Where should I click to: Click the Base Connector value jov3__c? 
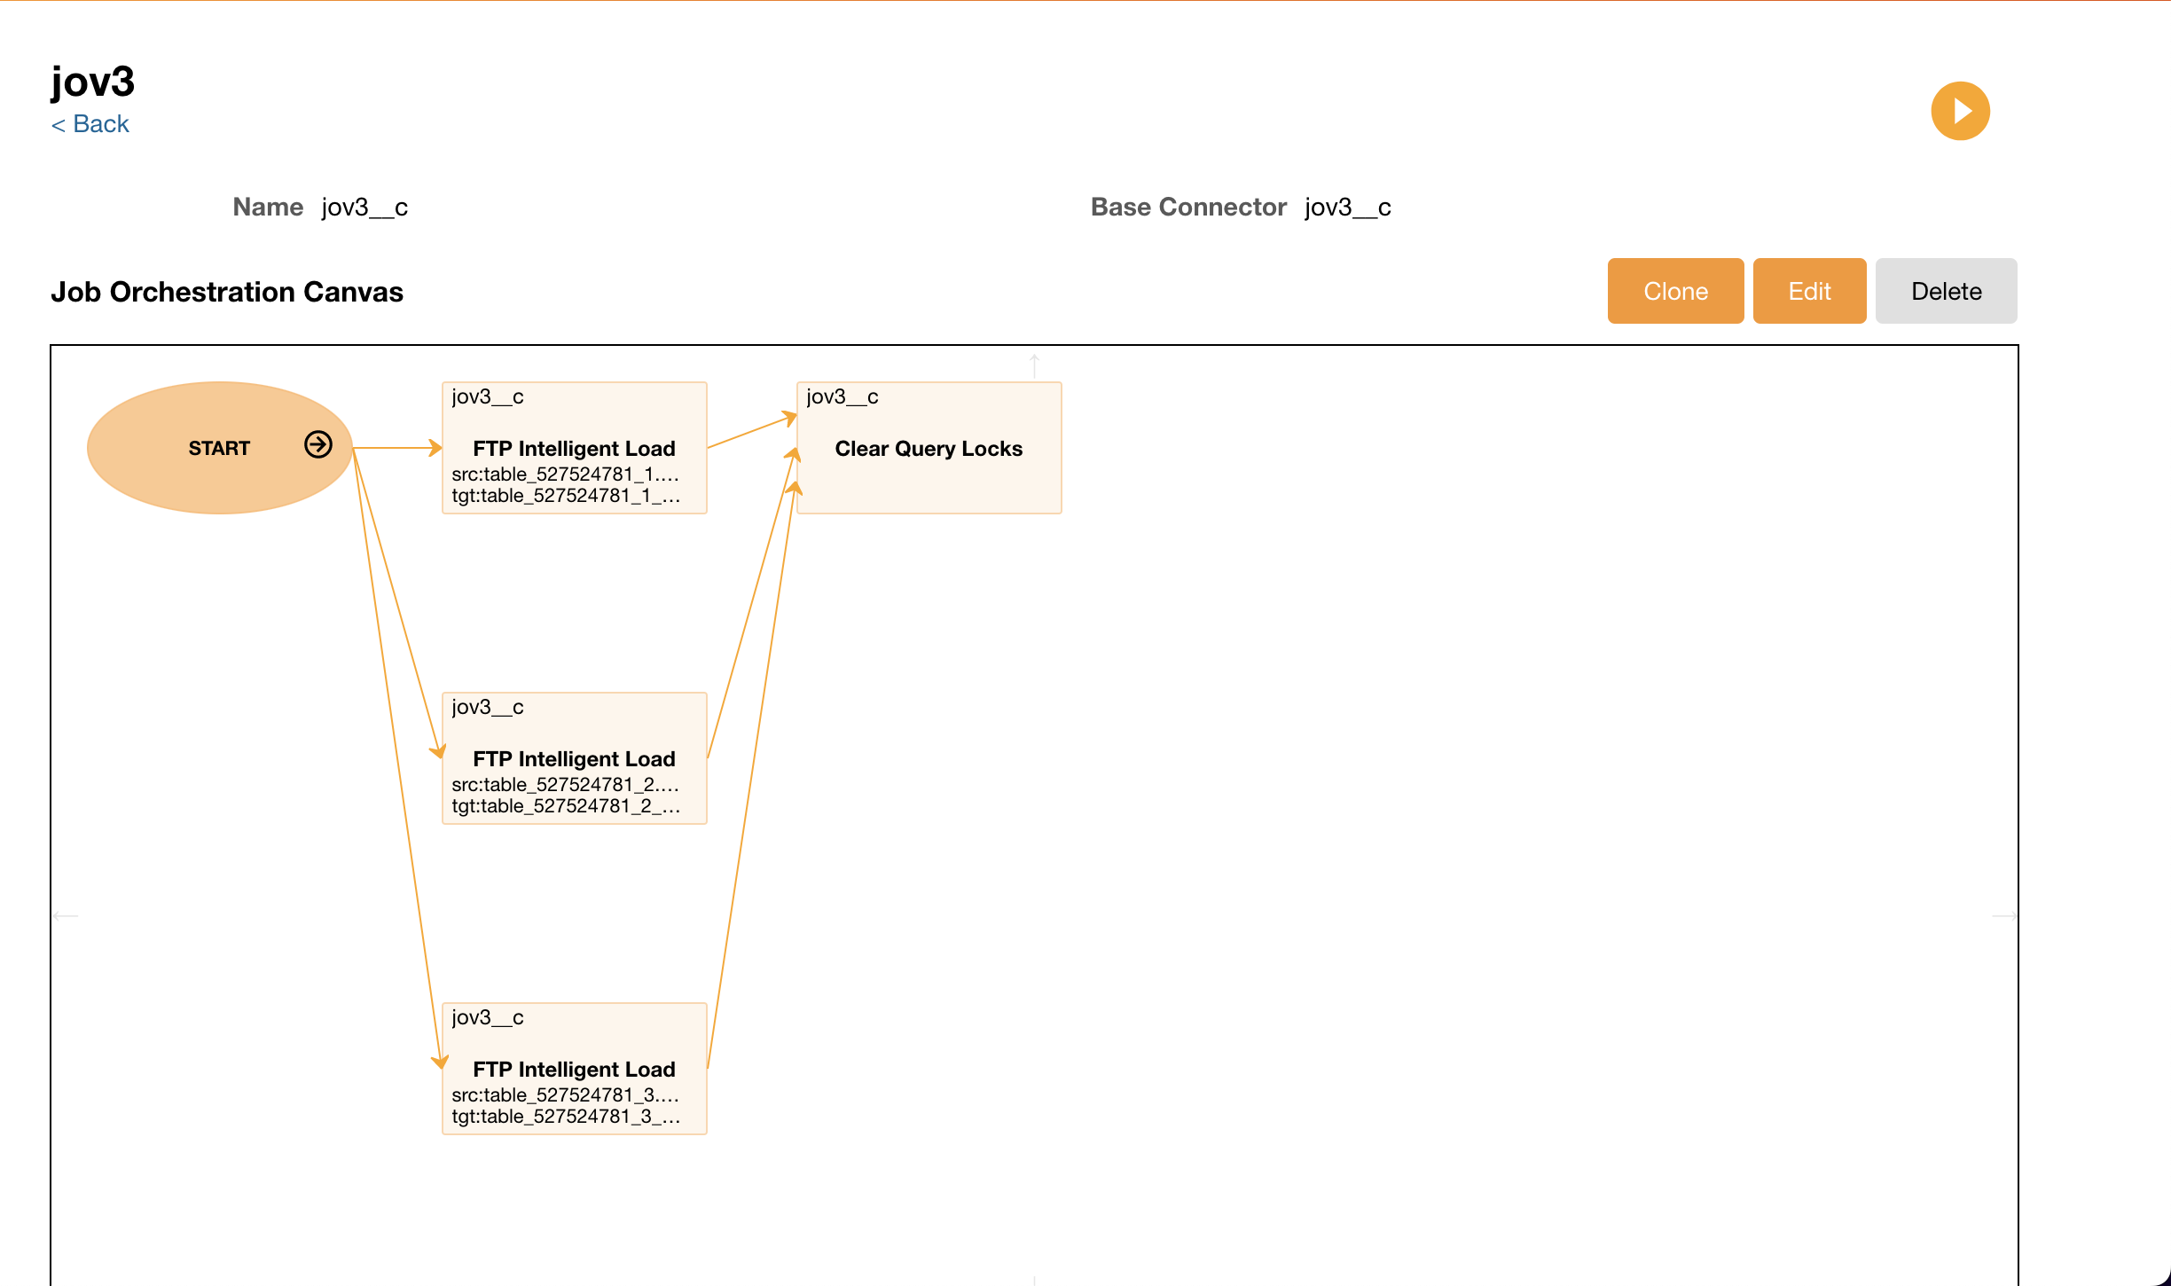point(1347,208)
